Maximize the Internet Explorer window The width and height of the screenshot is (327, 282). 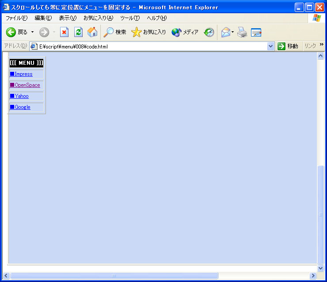coord(309,7)
